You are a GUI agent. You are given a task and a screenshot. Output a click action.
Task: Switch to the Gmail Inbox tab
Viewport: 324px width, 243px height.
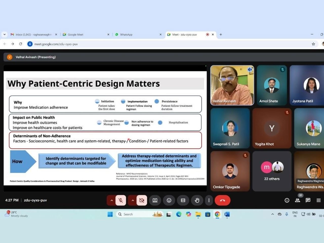[33, 35]
